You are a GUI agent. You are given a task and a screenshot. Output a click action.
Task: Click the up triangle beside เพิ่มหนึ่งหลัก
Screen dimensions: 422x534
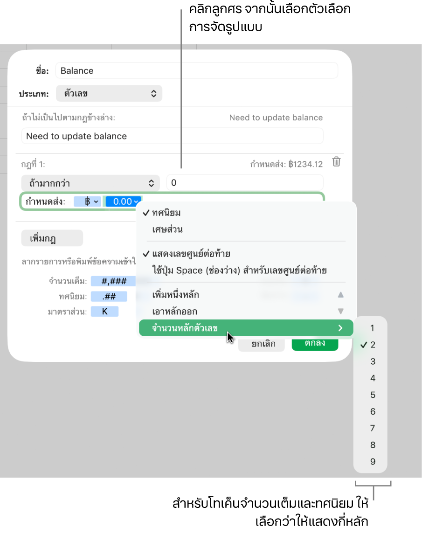pos(340,295)
